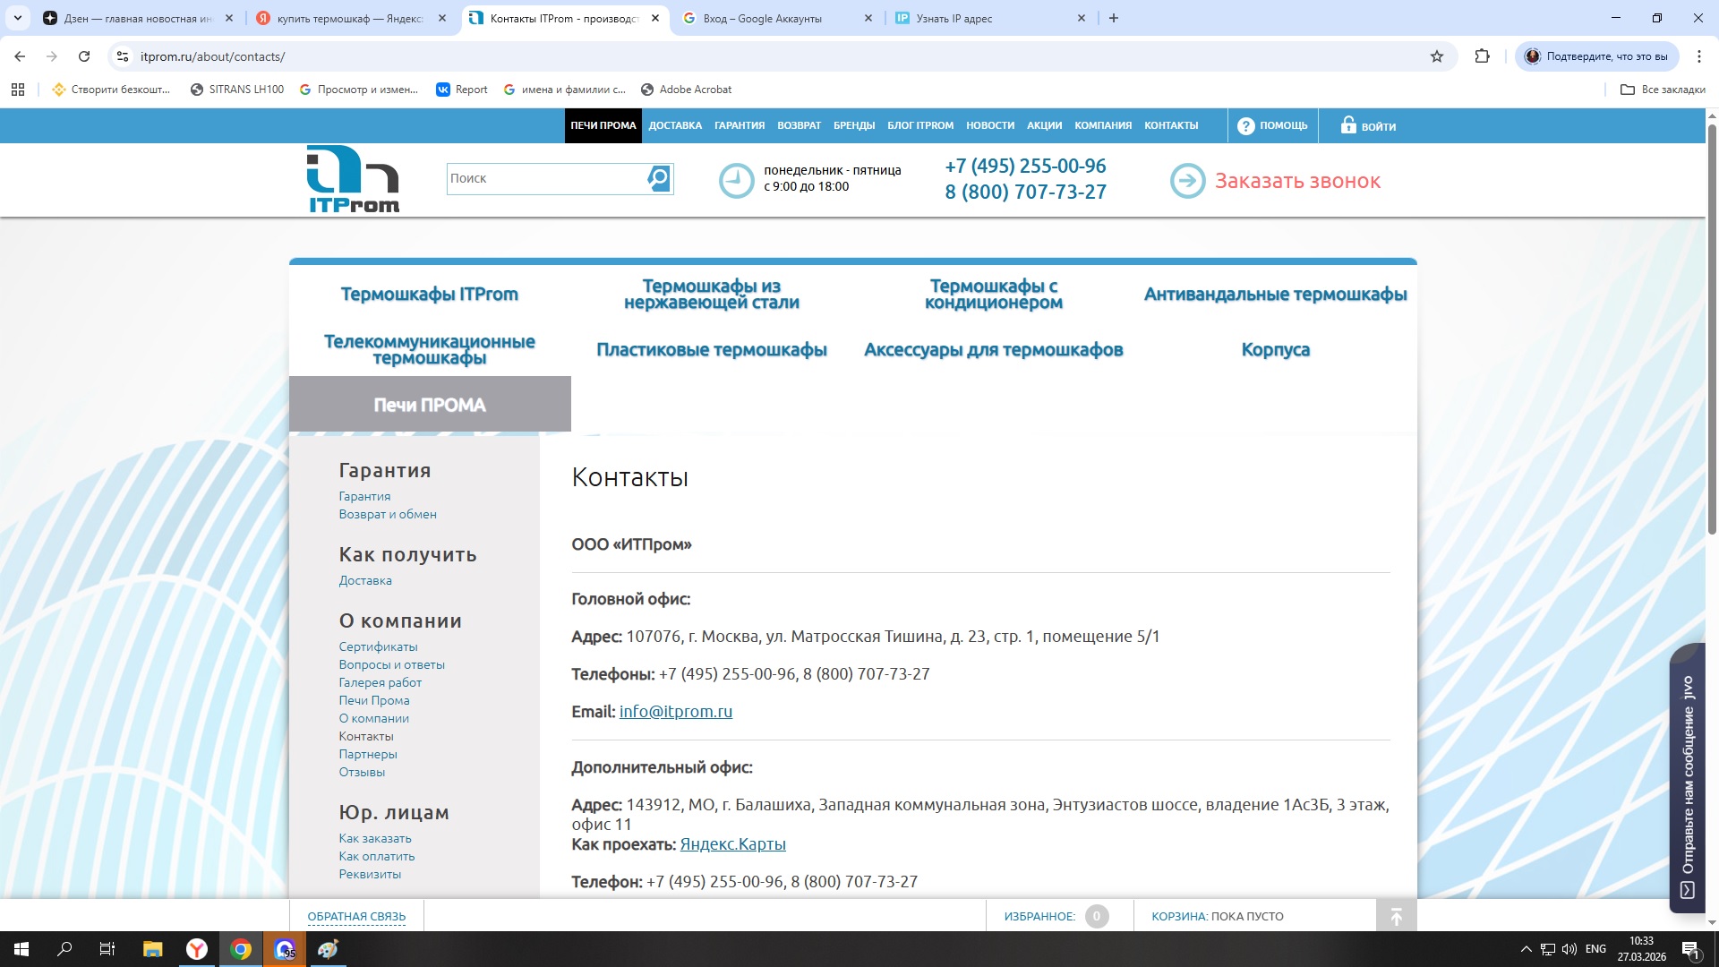
Task: Click the Войти lock icon
Action: (1347, 125)
